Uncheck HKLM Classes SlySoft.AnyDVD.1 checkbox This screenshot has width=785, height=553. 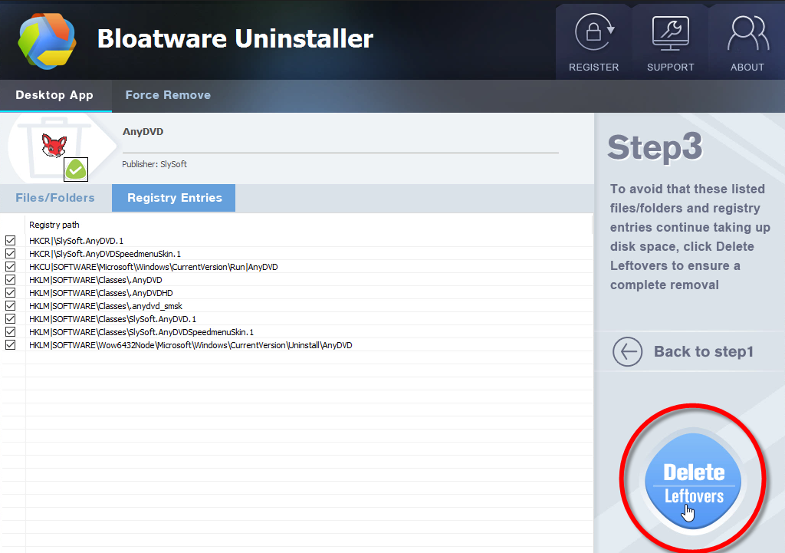coord(11,318)
